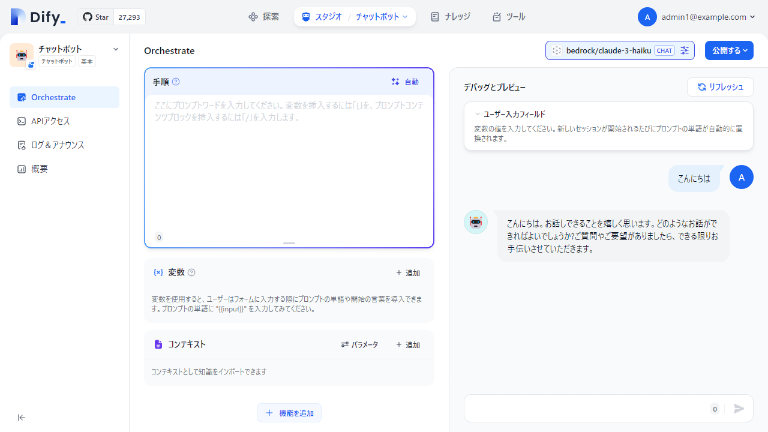768x432 pixels.
Task: Open the パラメータ settings for コンテキスト
Action: pyautogui.click(x=359, y=344)
